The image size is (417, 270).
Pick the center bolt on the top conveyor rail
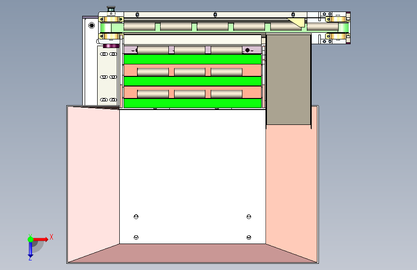point(215,14)
